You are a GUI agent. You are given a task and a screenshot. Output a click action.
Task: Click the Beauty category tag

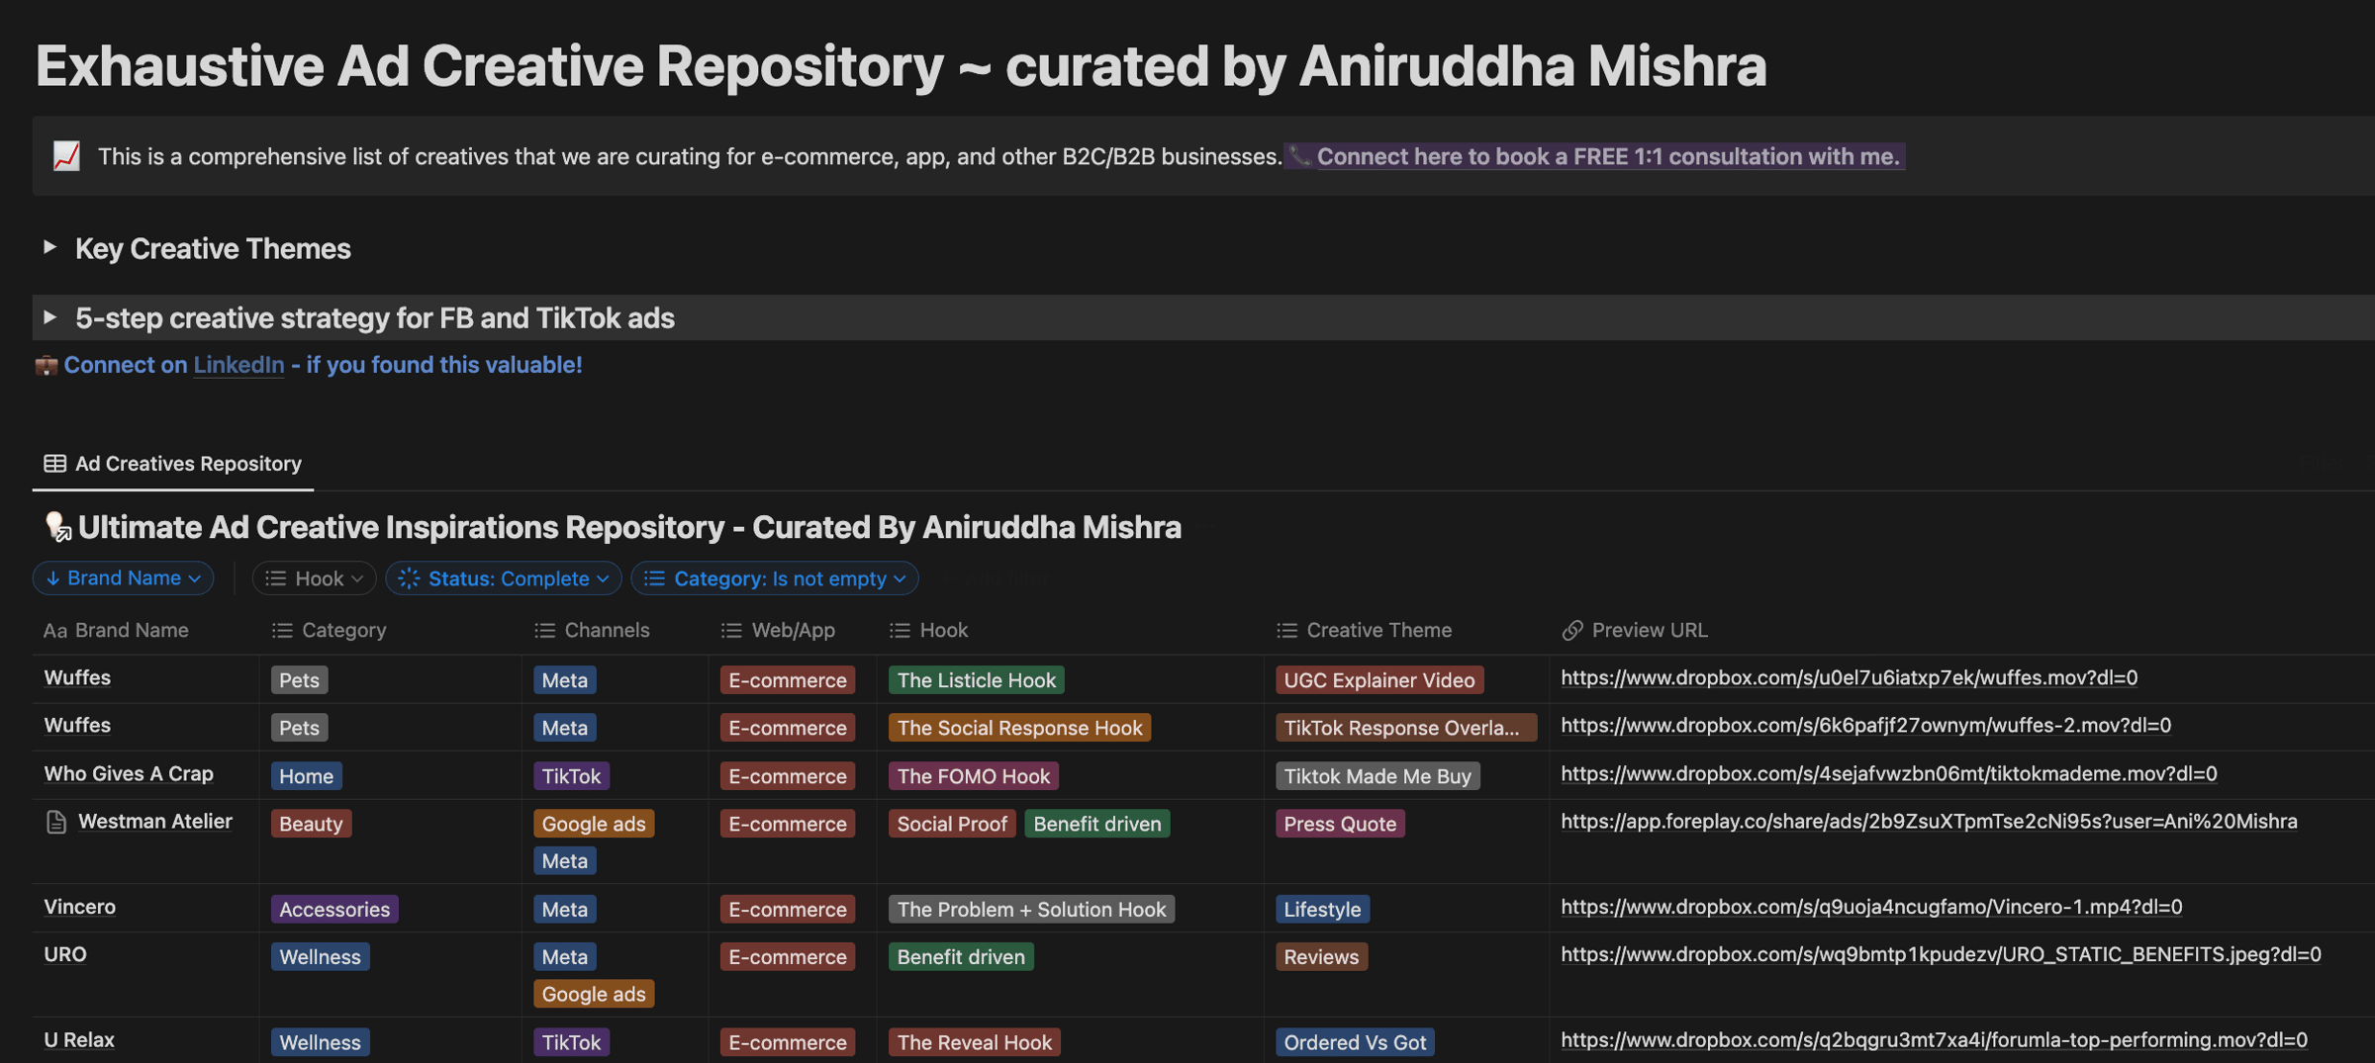point(311,824)
